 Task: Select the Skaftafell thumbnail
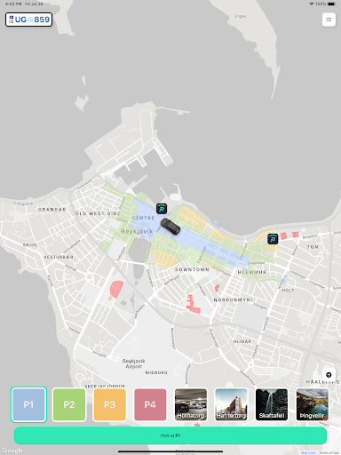point(272,404)
